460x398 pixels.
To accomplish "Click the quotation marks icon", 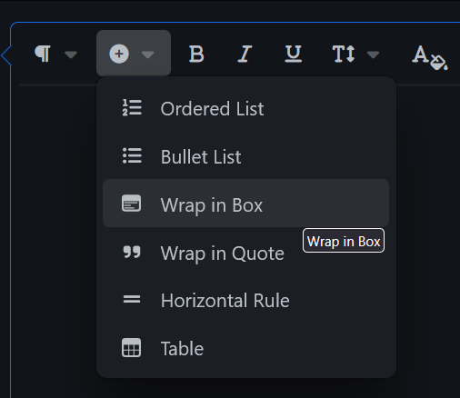I will tap(132, 252).
